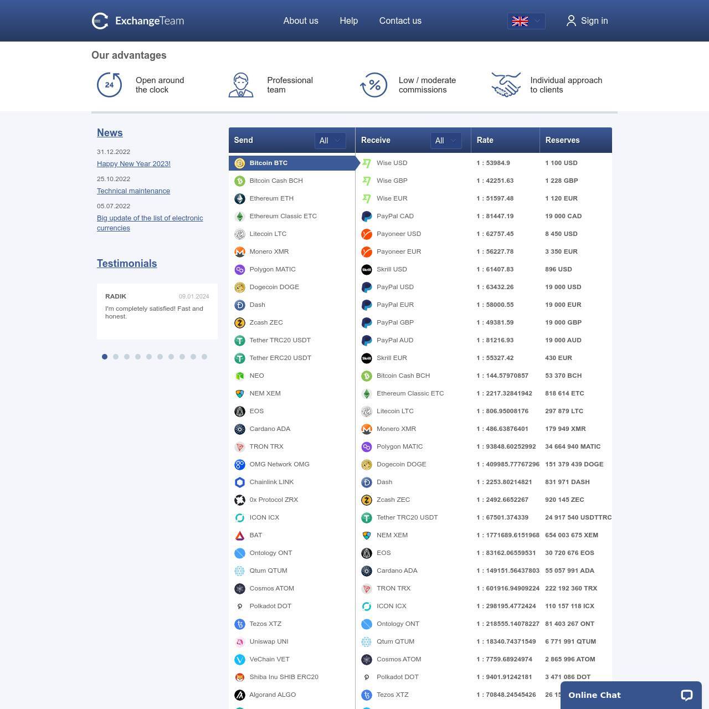Click the Polygon MATIC icon in Receive list
This screenshot has width=709, height=709.
(367, 446)
